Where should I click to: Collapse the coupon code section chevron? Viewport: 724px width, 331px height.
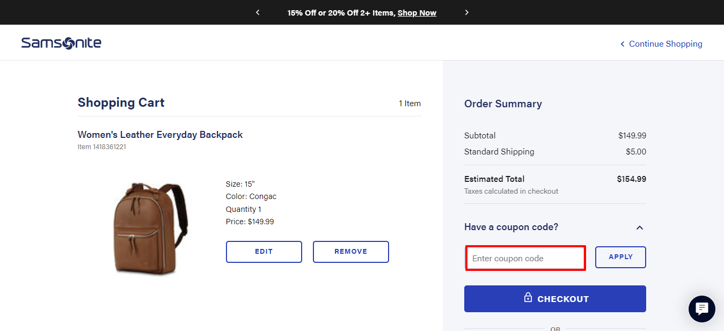click(x=639, y=227)
